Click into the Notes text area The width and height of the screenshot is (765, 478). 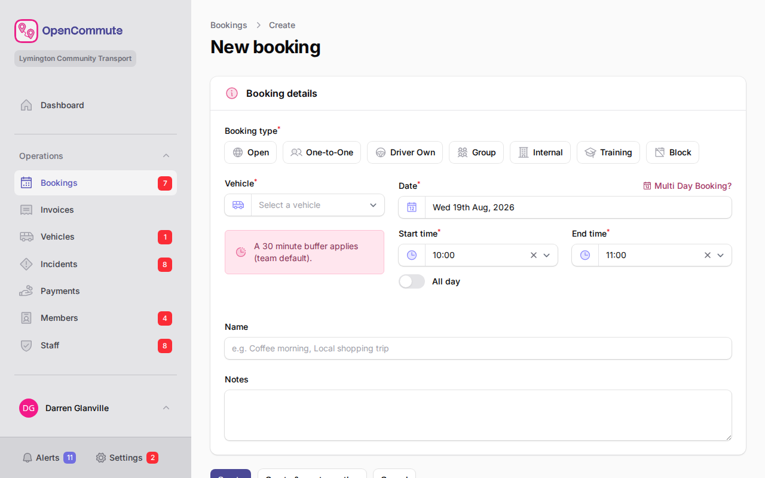pos(478,415)
